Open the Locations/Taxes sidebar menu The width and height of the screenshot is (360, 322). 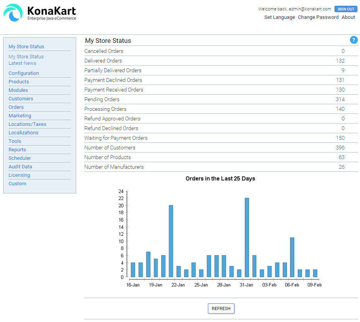(27, 124)
